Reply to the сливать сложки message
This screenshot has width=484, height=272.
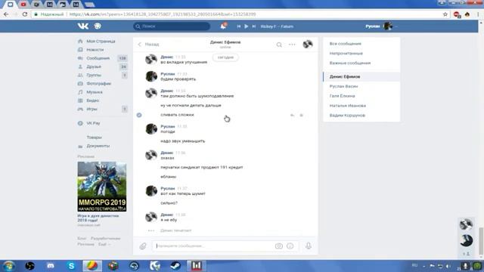click(x=292, y=115)
